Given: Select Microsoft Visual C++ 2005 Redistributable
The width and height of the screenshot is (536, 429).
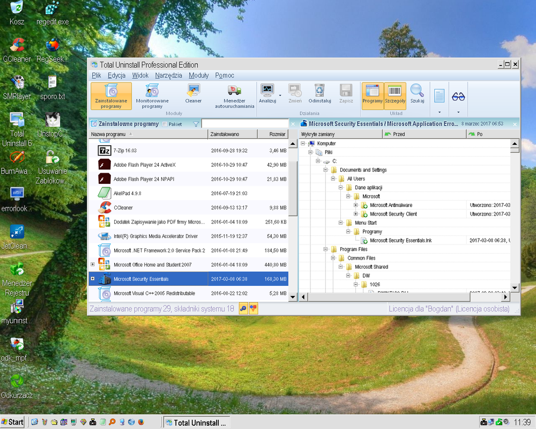Looking at the screenshot, I should [x=188, y=293].
